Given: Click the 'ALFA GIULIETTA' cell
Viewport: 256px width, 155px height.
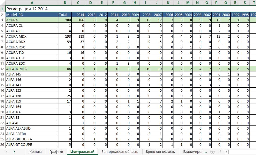Looking at the screenshot, I should pyautogui.click(x=32, y=139).
